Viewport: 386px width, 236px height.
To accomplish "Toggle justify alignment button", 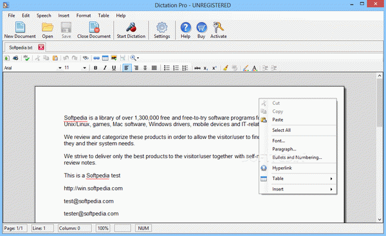I will pos(154,68).
